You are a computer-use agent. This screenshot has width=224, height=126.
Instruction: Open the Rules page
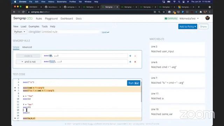pyautogui.click(x=39, y=19)
